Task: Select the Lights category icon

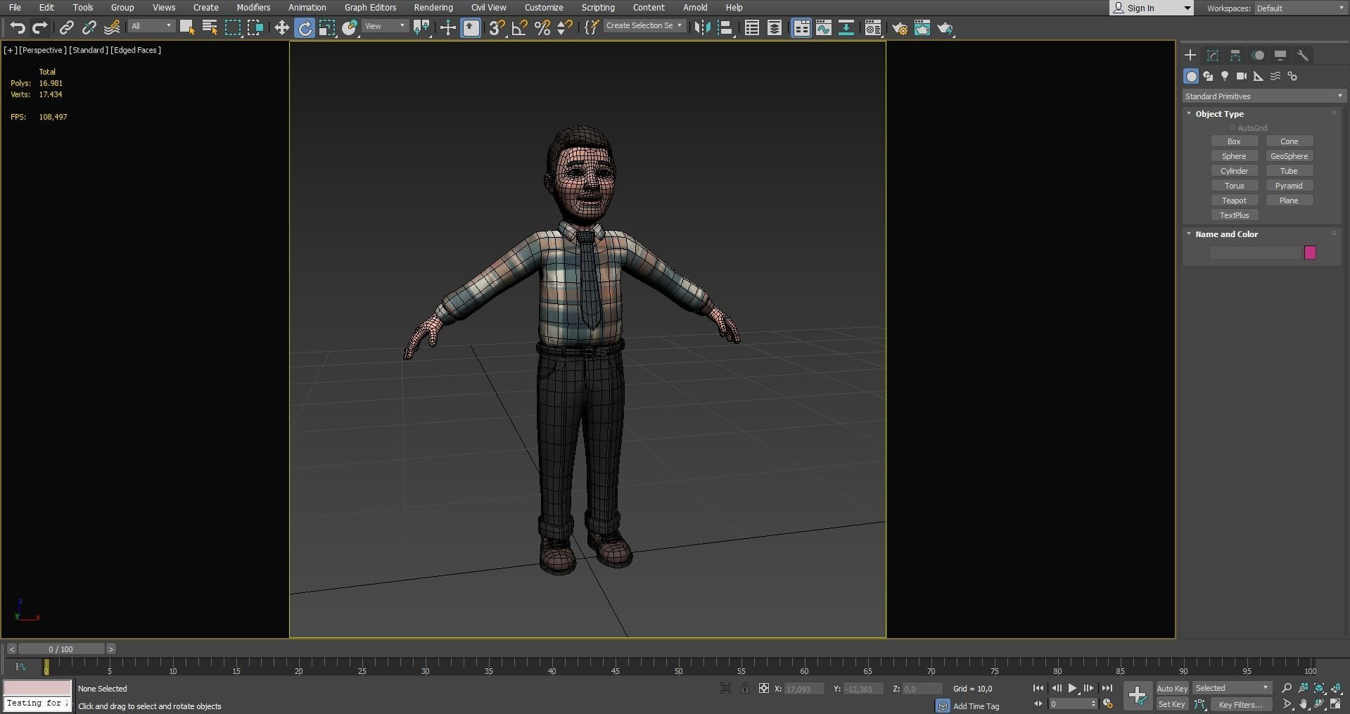Action: coord(1225,76)
